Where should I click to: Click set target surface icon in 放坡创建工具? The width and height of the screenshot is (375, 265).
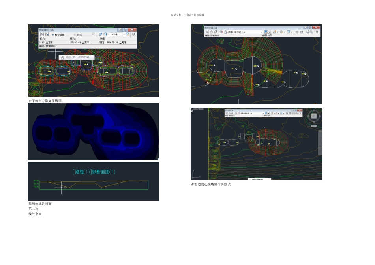coord(212,32)
